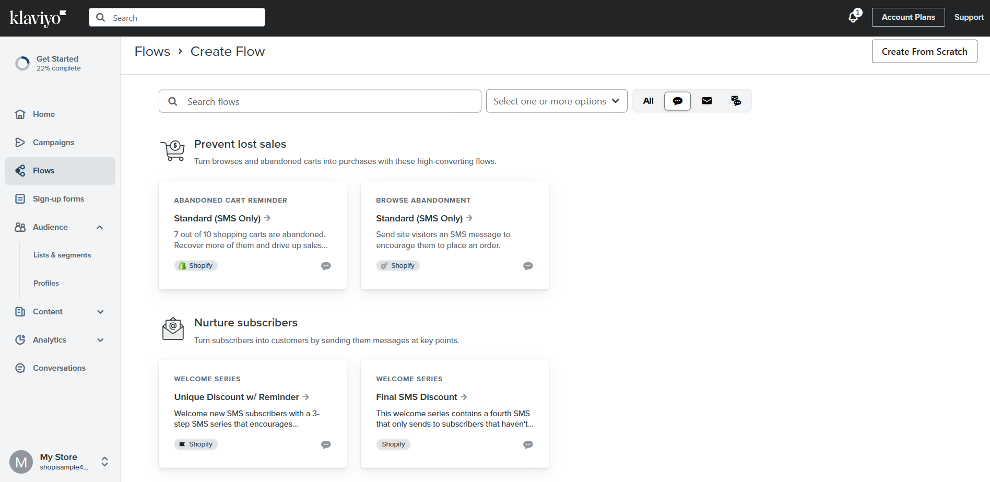Open Select one or more options dropdown
Screen dimensions: 990x482
pyautogui.click(x=557, y=101)
